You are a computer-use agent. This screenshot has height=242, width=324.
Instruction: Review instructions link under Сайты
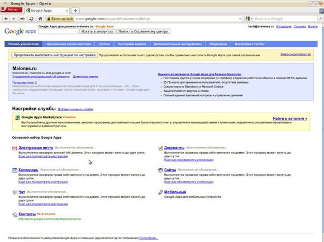point(189,182)
